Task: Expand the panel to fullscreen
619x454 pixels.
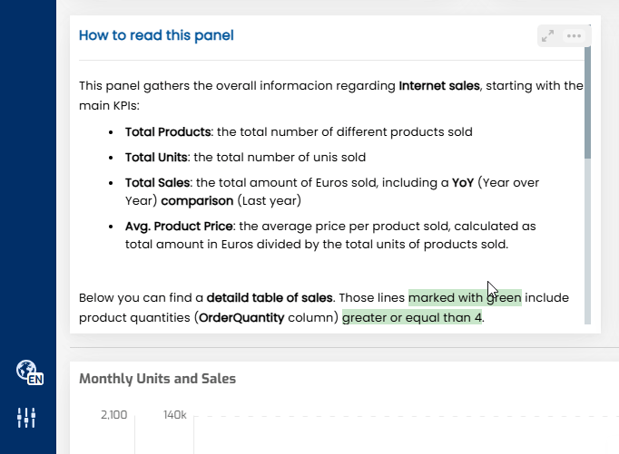Action: (x=547, y=36)
